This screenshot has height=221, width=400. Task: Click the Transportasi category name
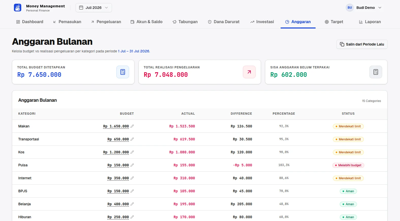pos(29,139)
